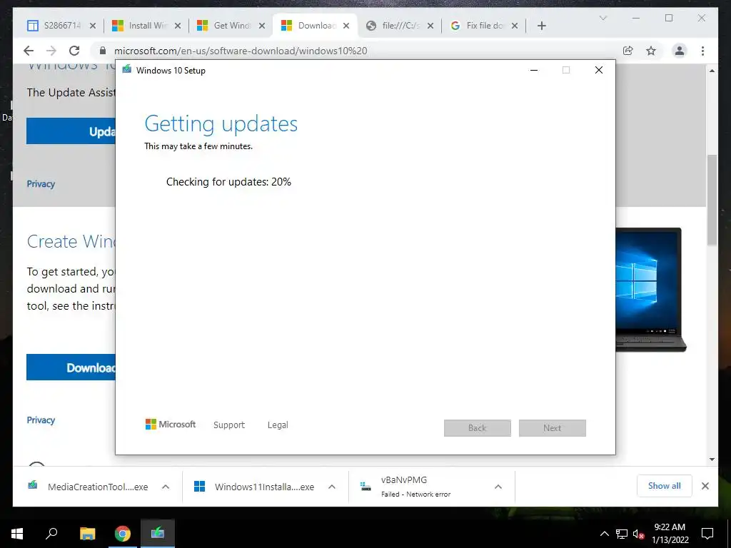Screen dimensions: 731x548
Task: Go back to previous page in Chrome
Action: coord(29,51)
